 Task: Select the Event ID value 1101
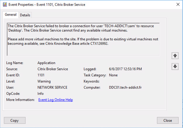[41, 75]
